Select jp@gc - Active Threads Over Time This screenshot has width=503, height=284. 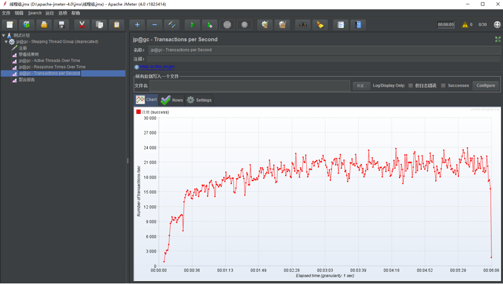pos(50,61)
